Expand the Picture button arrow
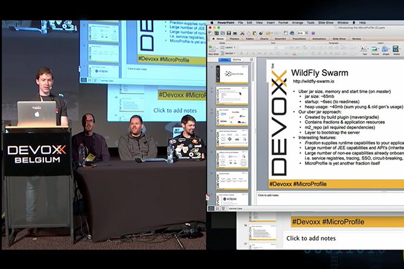The image size is (404, 269). [379, 49]
